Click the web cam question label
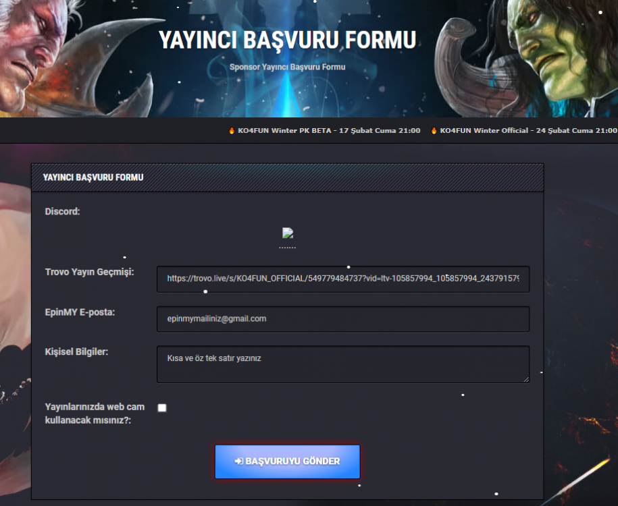The height and width of the screenshot is (506, 618). 95,414
